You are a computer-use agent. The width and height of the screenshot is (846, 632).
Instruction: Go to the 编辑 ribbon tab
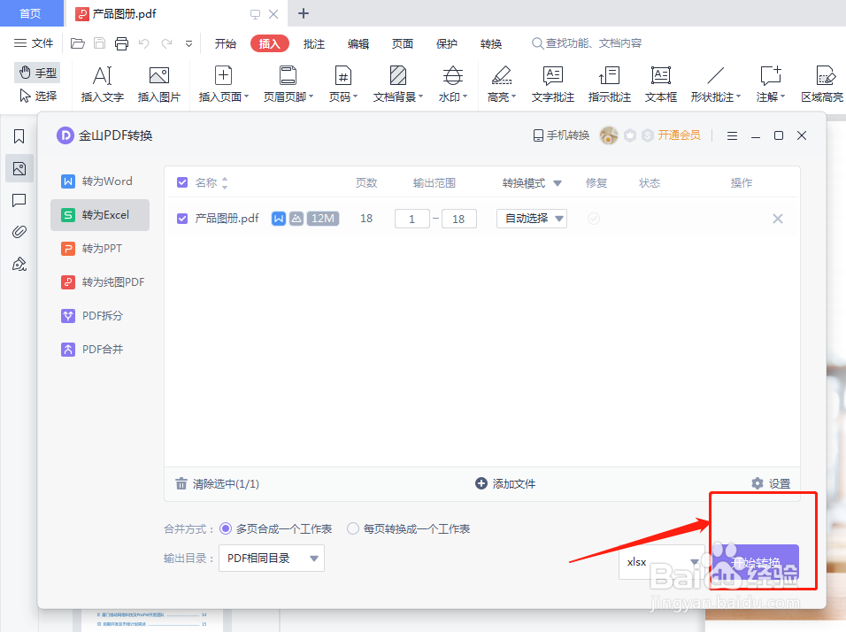(358, 43)
